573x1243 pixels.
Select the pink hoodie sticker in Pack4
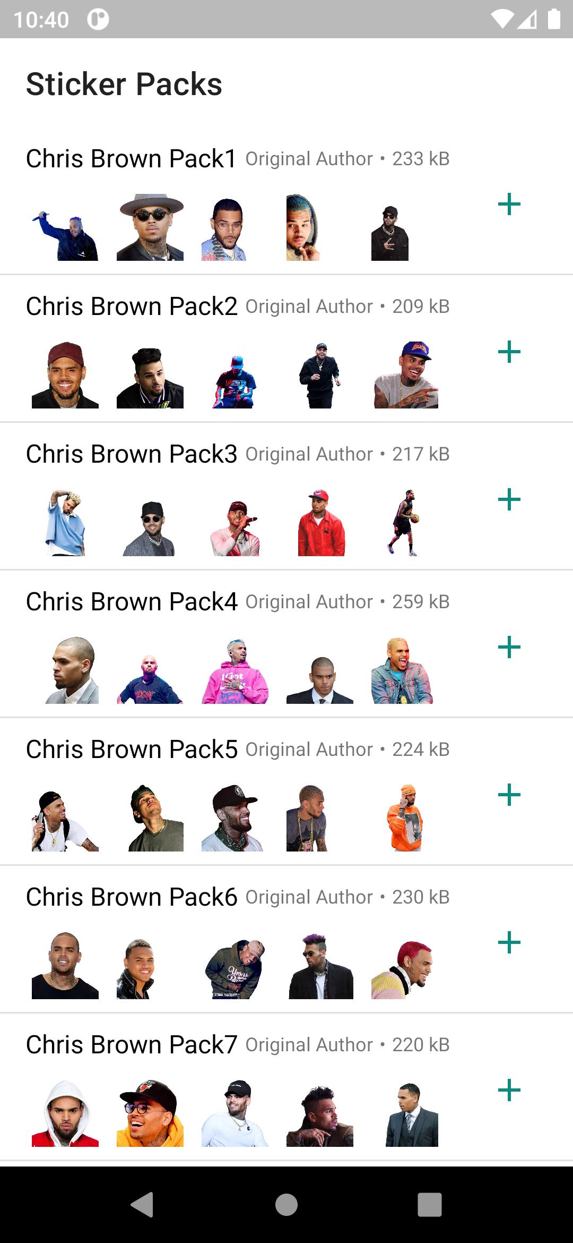pos(235,670)
